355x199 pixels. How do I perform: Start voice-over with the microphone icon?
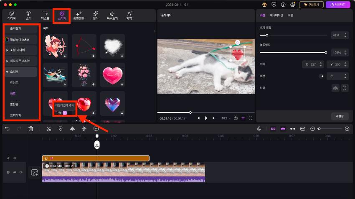pos(259,129)
